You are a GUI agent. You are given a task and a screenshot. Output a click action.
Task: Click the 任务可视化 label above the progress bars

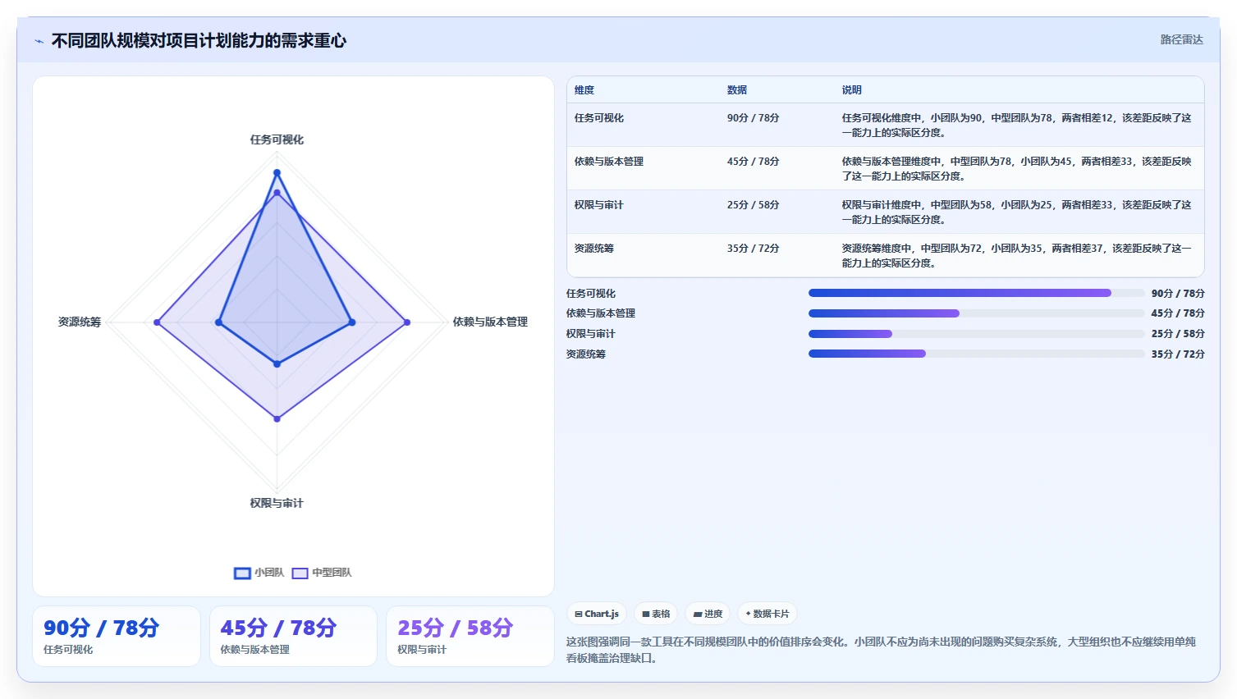point(591,294)
